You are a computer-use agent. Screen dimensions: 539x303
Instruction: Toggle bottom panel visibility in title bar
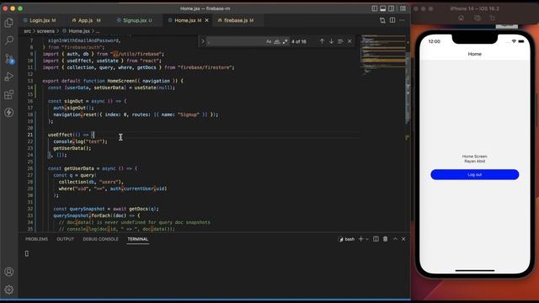click(x=382, y=8)
